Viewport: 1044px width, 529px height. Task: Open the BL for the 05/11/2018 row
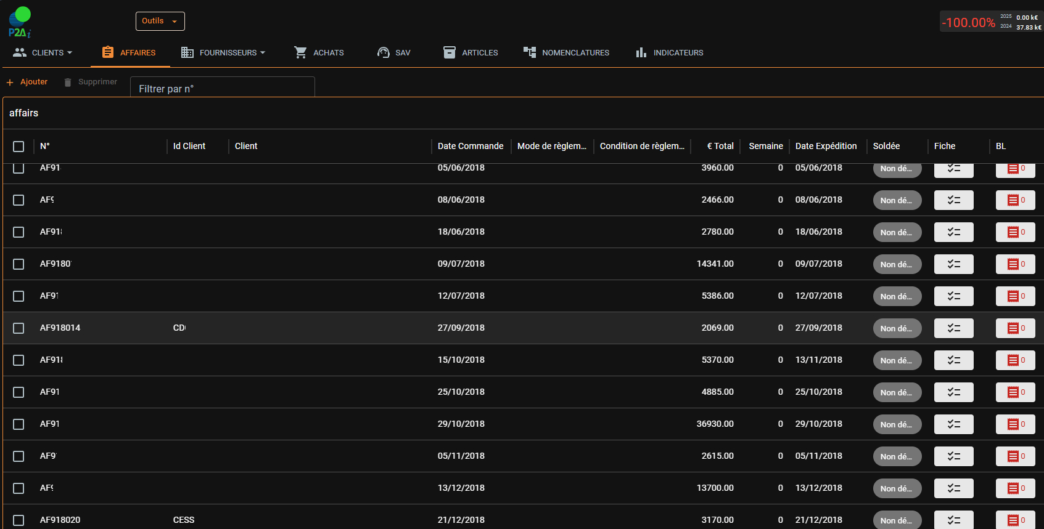click(x=1016, y=456)
